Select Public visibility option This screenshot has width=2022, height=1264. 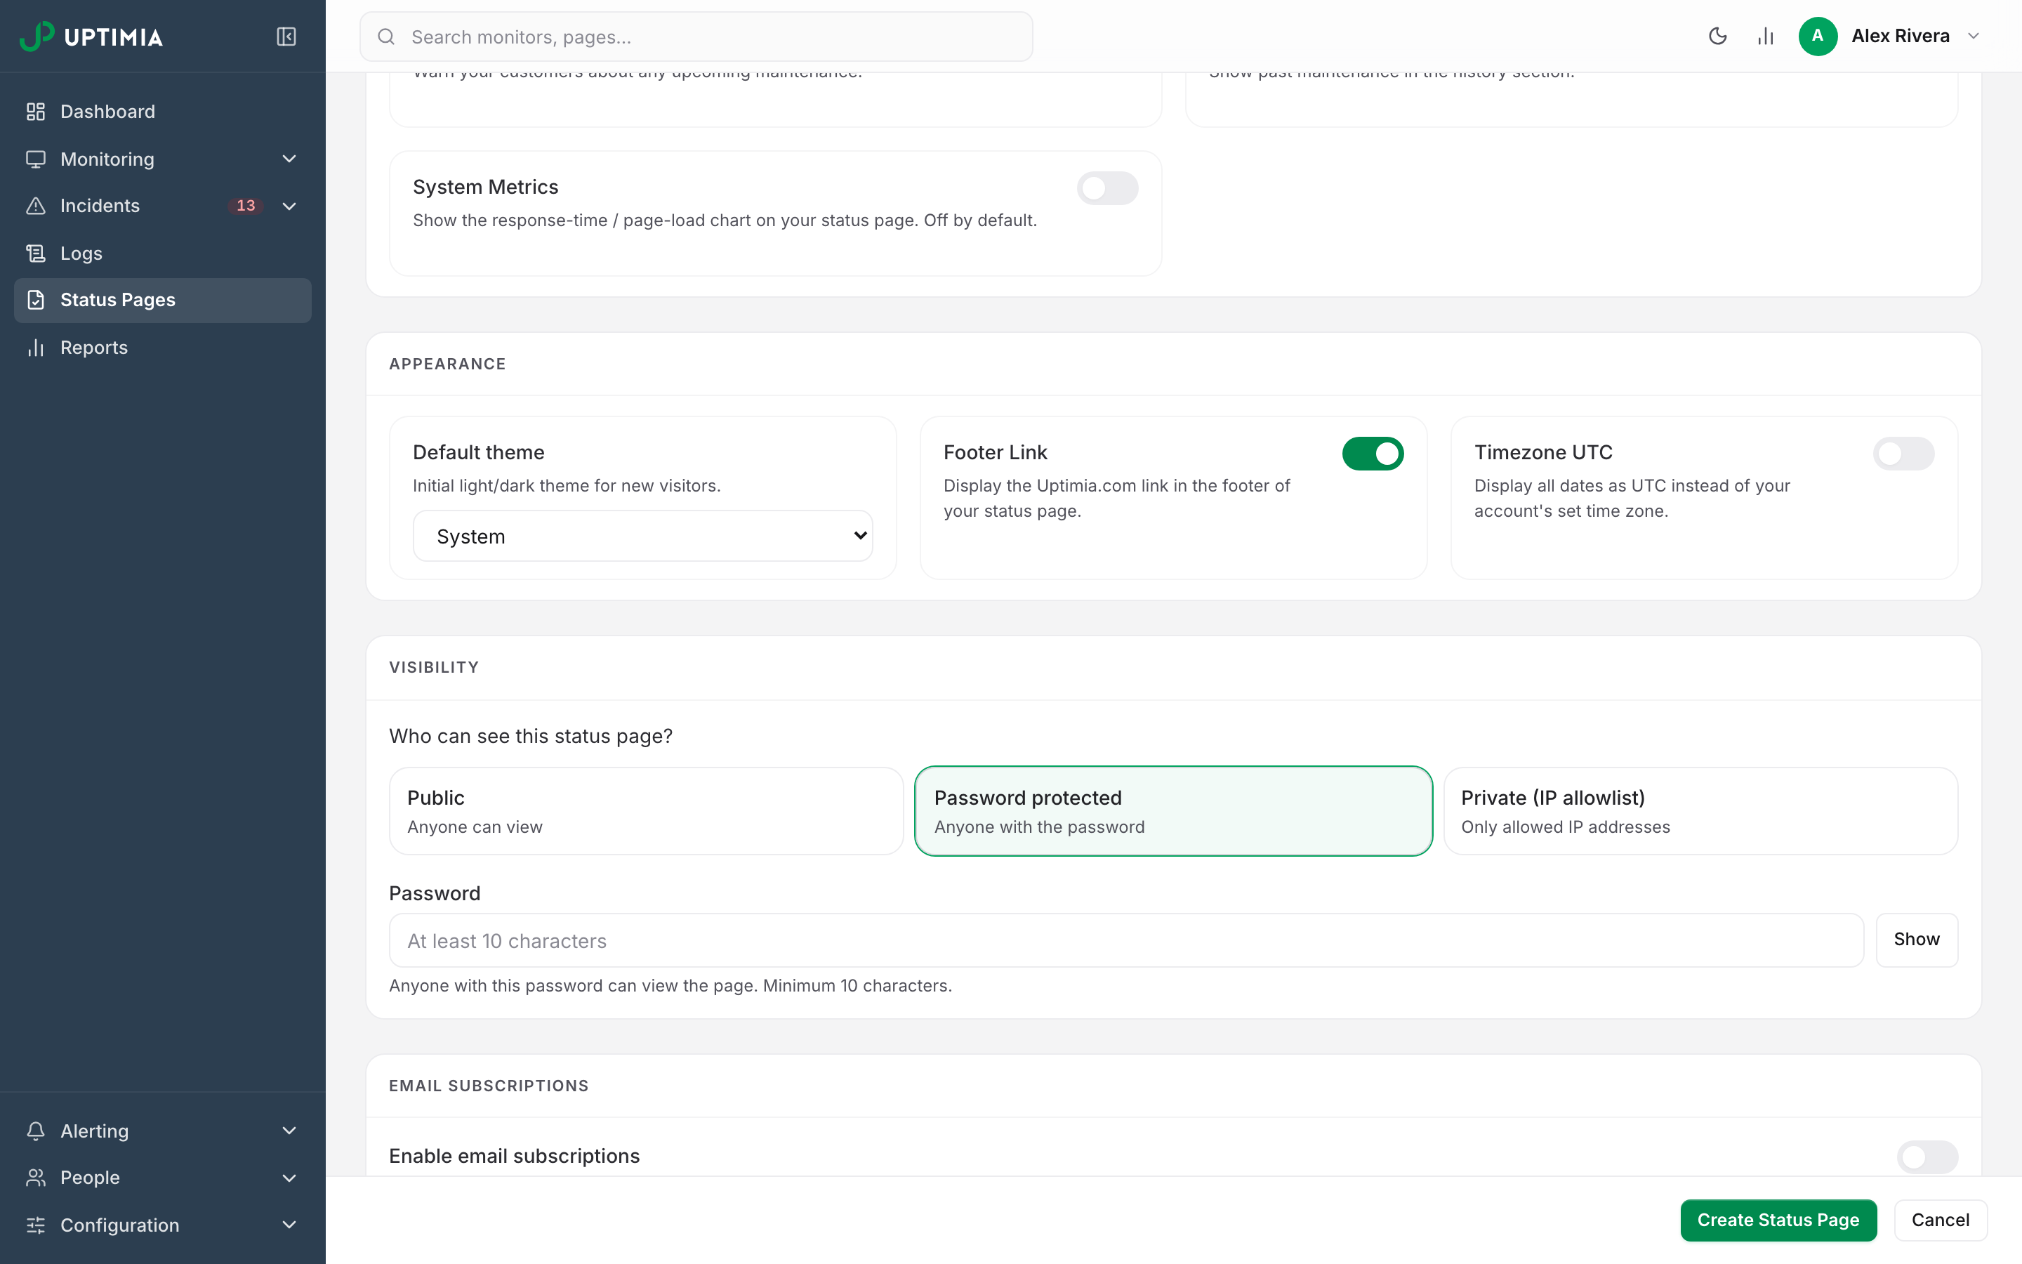coord(646,811)
